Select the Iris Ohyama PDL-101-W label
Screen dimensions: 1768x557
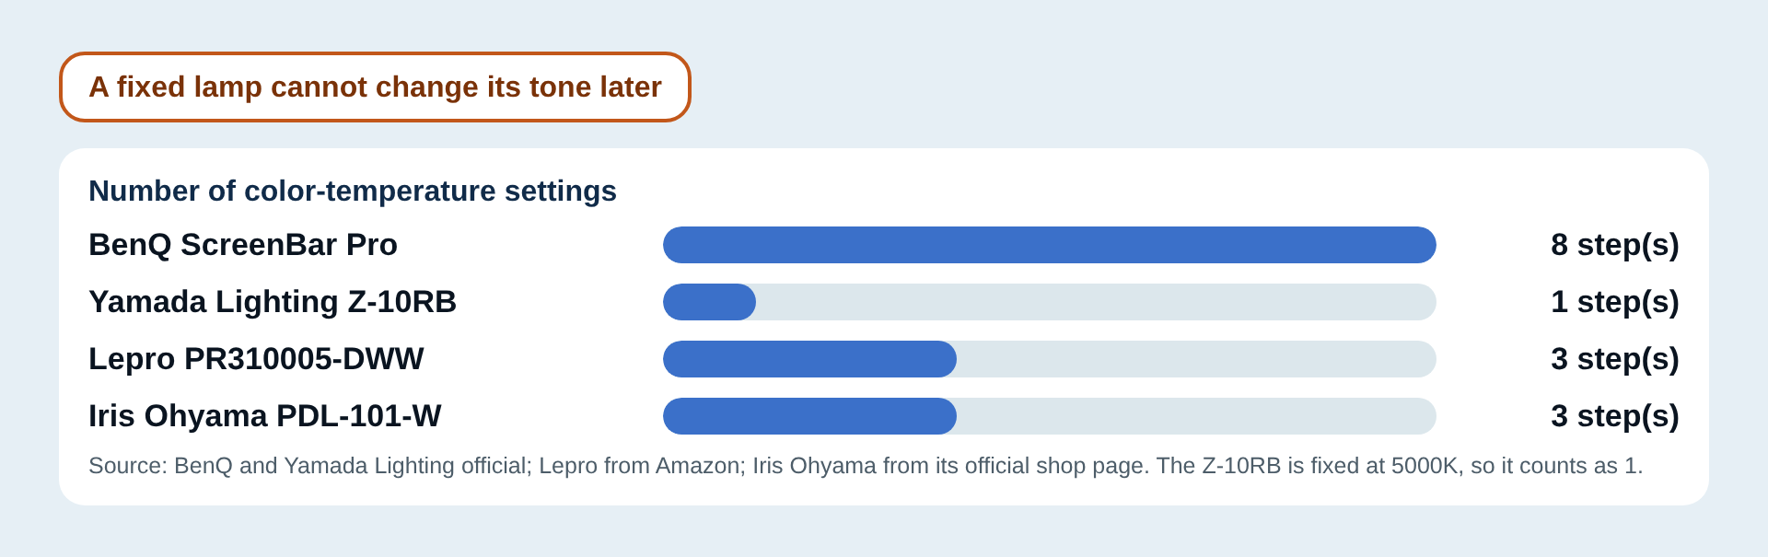265,416
